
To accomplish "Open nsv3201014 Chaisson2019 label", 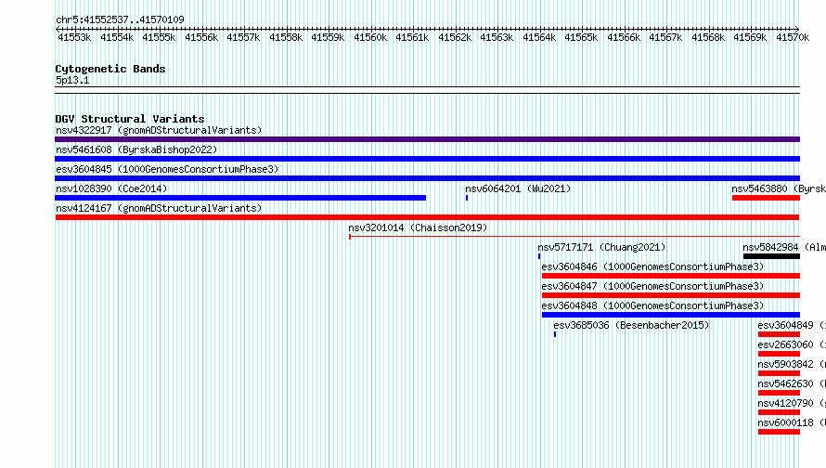I will [418, 227].
